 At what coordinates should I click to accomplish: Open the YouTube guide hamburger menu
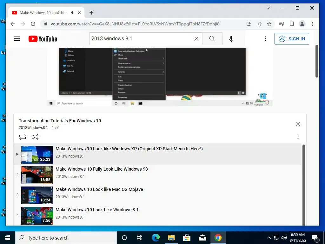(17, 39)
